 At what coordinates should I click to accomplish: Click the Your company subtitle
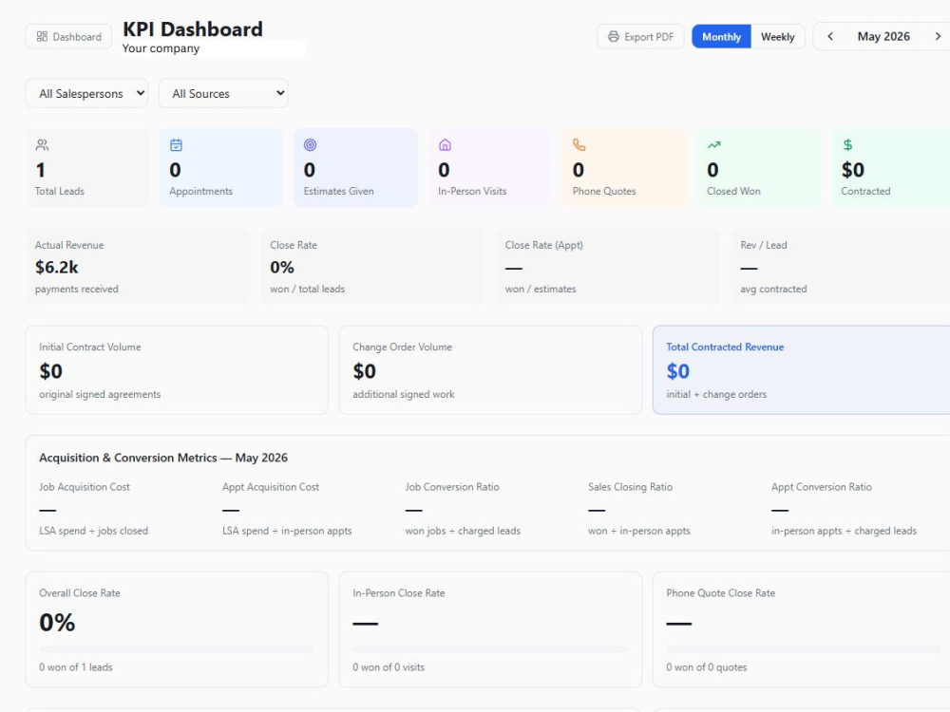point(161,48)
